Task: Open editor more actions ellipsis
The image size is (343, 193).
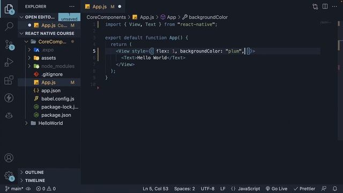Action: point(334,6)
